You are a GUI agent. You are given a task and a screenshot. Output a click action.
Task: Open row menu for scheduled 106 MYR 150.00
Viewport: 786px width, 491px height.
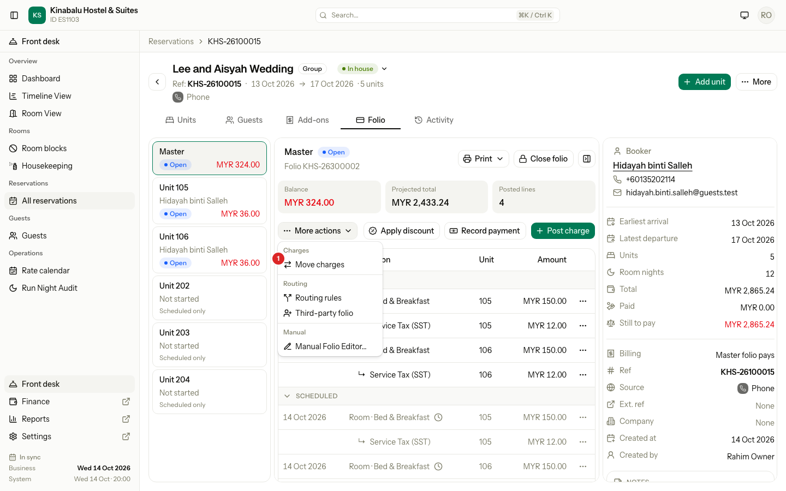click(x=583, y=466)
